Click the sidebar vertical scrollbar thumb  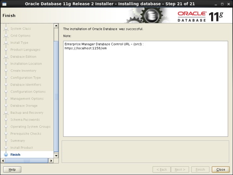coord(56,96)
